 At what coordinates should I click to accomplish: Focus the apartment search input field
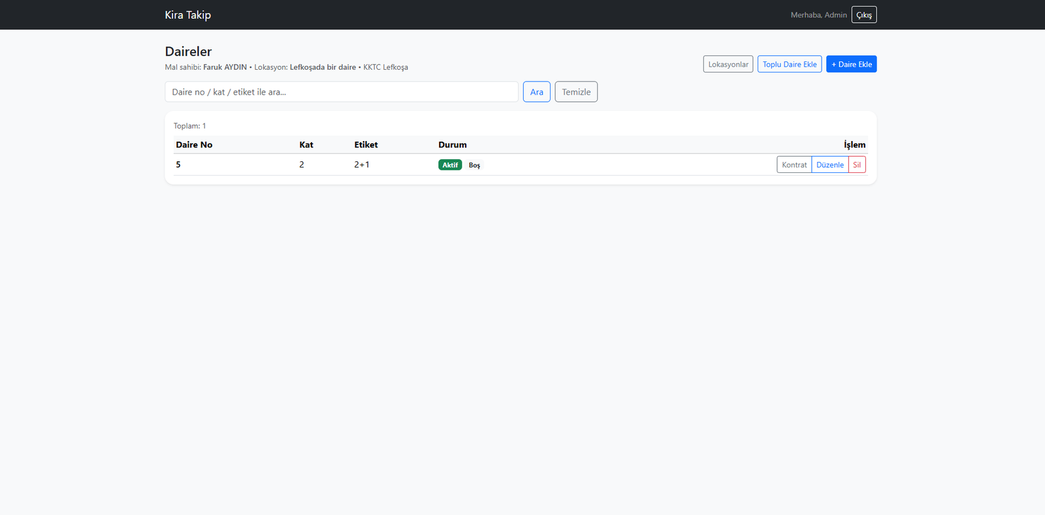click(x=341, y=92)
